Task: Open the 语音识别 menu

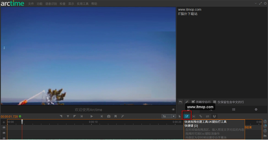Action: point(51,4)
